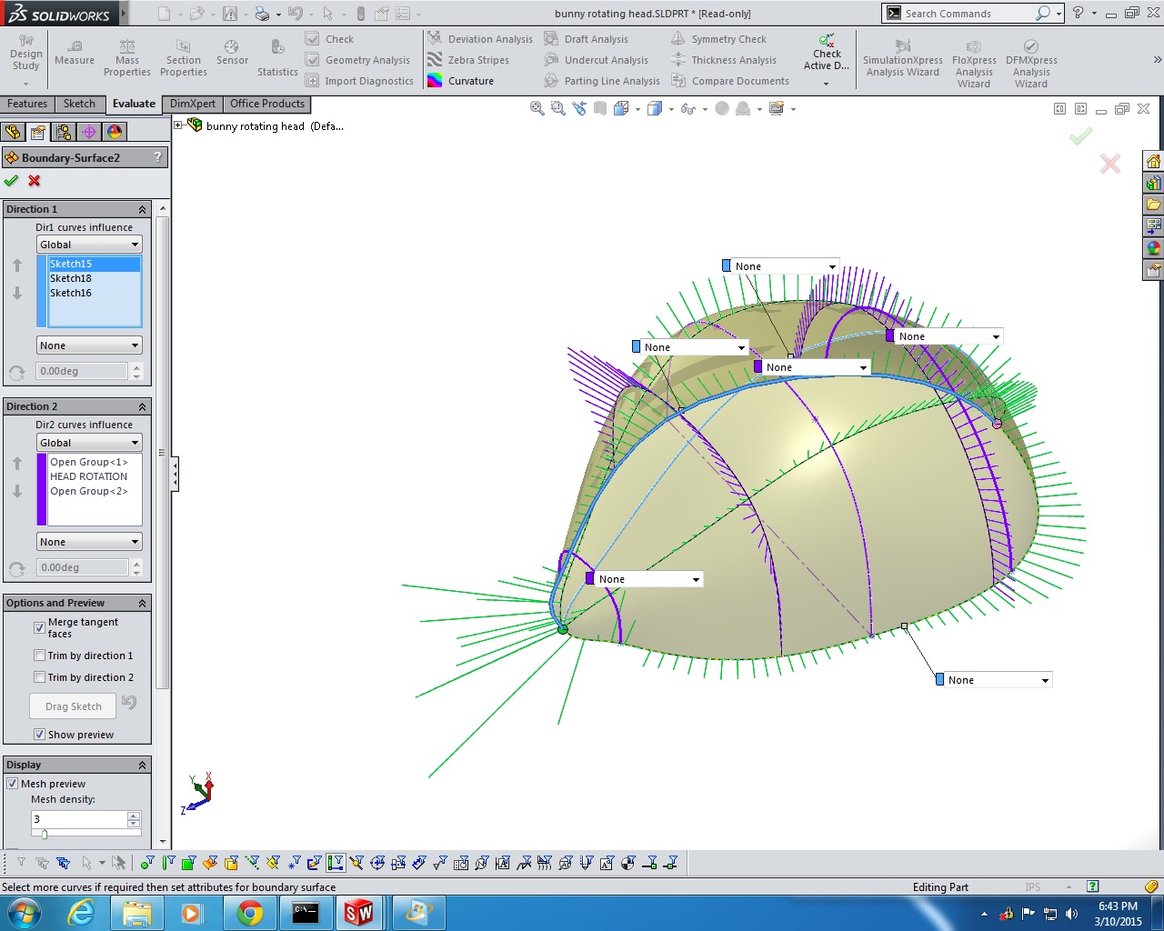Open the Dir1 curves influence Global dropdown
Screen dimensions: 1164x931
pos(89,245)
